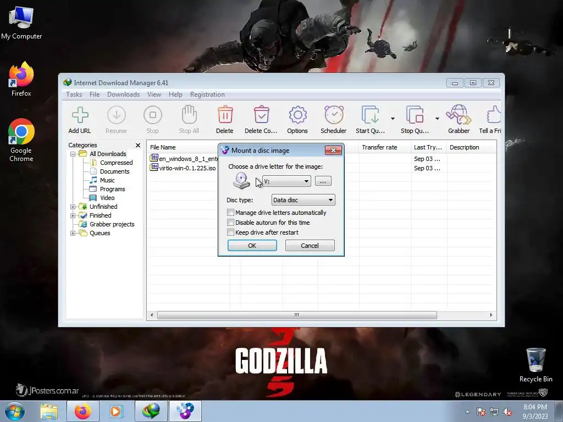Screen dimensions: 563x422
Task: Expand the Queues tree node
Action: click(73, 233)
